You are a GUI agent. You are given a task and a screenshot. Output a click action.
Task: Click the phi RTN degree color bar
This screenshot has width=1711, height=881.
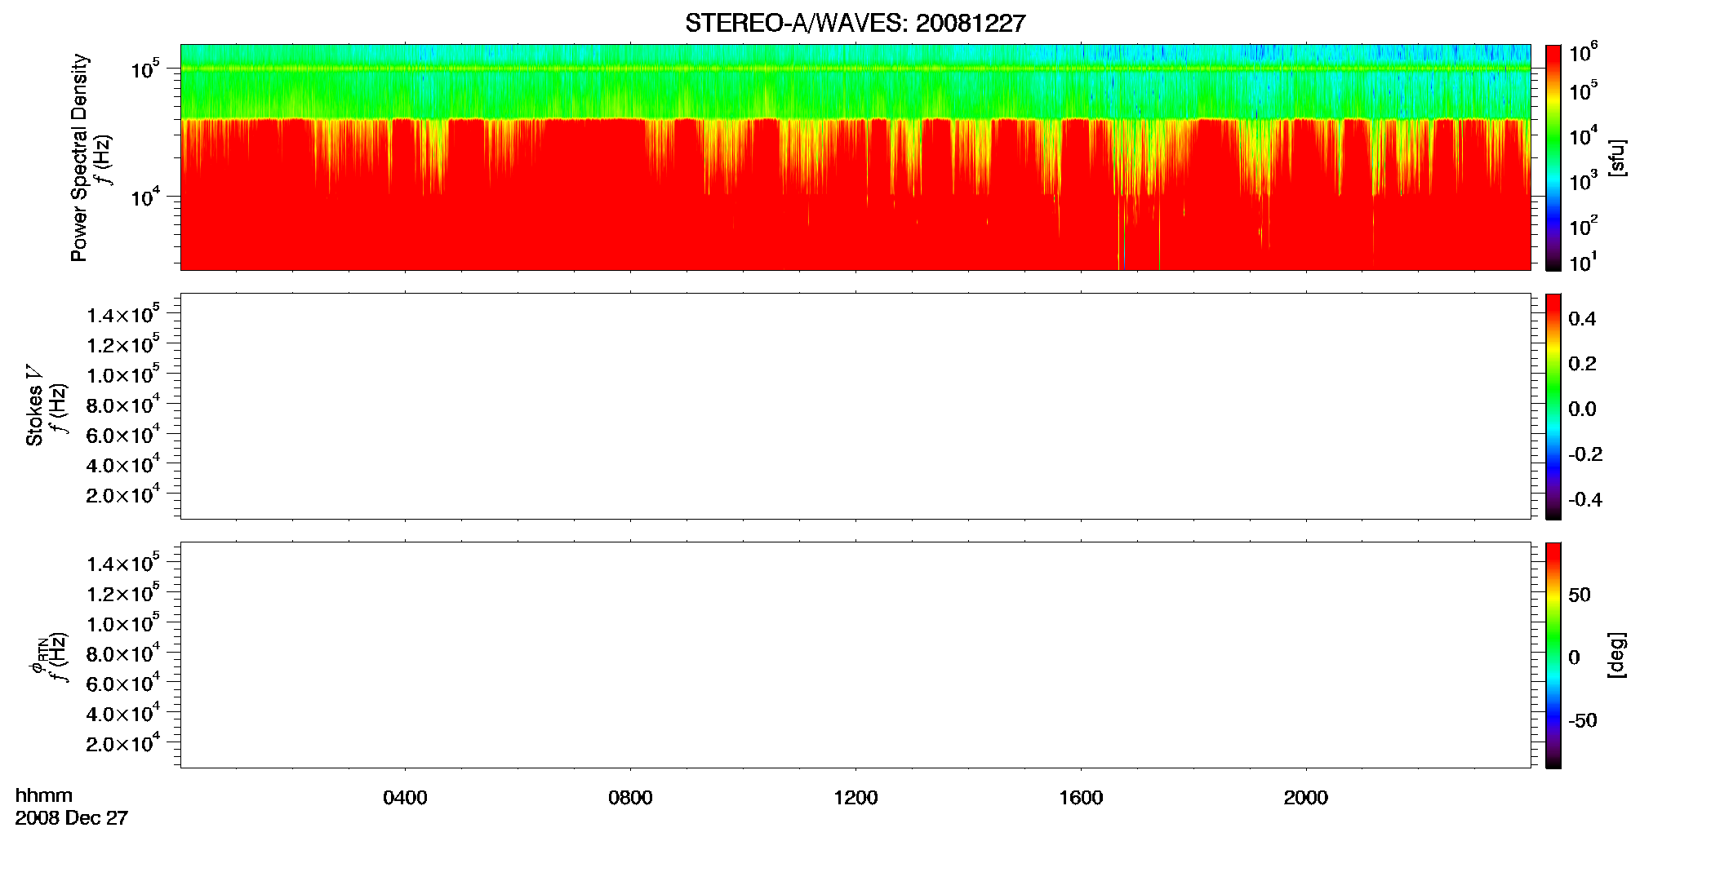[1553, 655]
